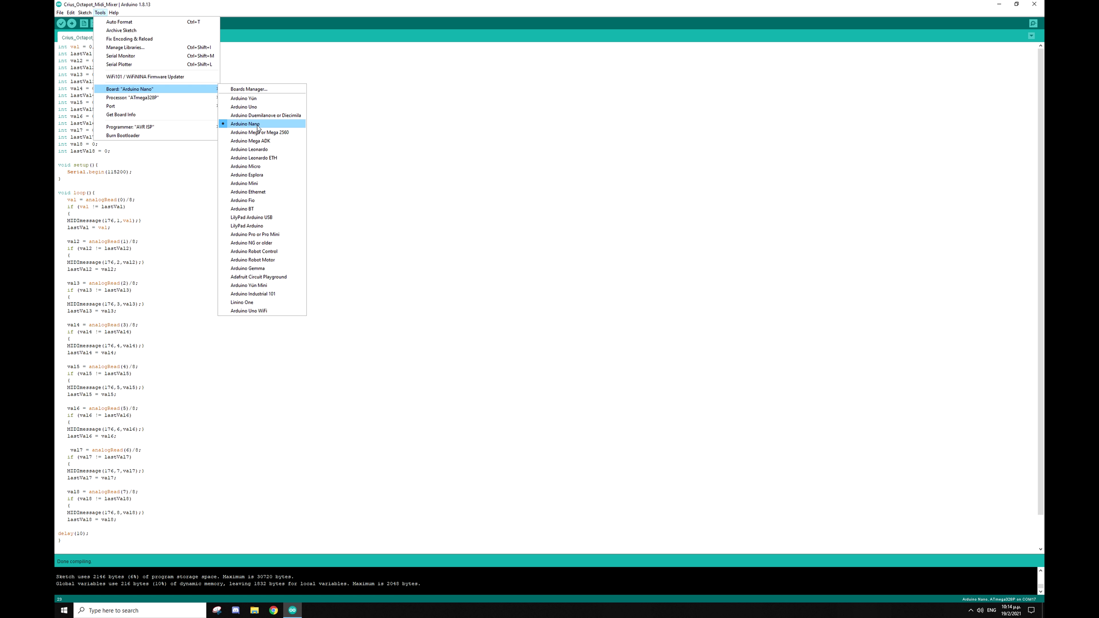The width and height of the screenshot is (1099, 618).
Task: Launch Chrome from the taskbar
Action: pyautogui.click(x=273, y=610)
